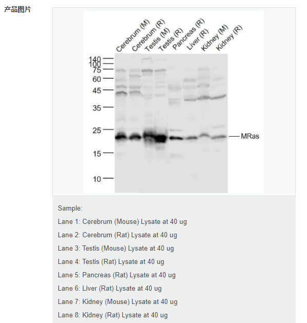This screenshot has width=307, height=323.
Task: Select Lane 3 Testis (Mouse) Lysate line
Action: pos(116,249)
